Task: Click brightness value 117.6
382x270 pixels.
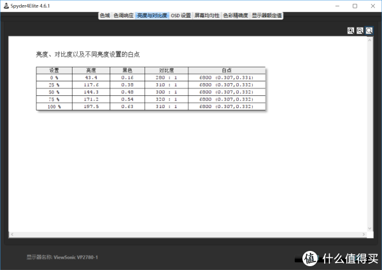Action: (91, 85)
